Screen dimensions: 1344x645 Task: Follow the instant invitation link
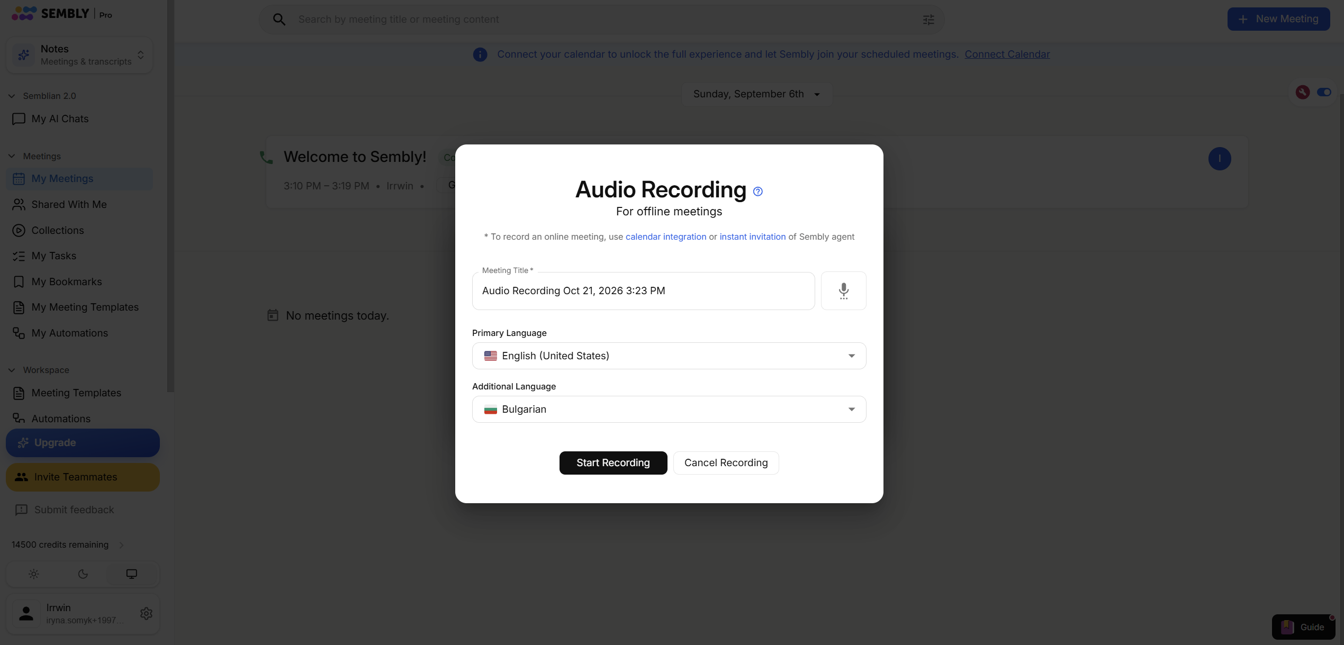[x=752, y=237]
